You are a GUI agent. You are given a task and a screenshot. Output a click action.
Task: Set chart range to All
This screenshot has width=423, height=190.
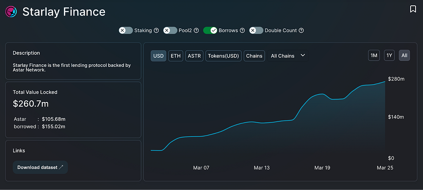(404, 56)
